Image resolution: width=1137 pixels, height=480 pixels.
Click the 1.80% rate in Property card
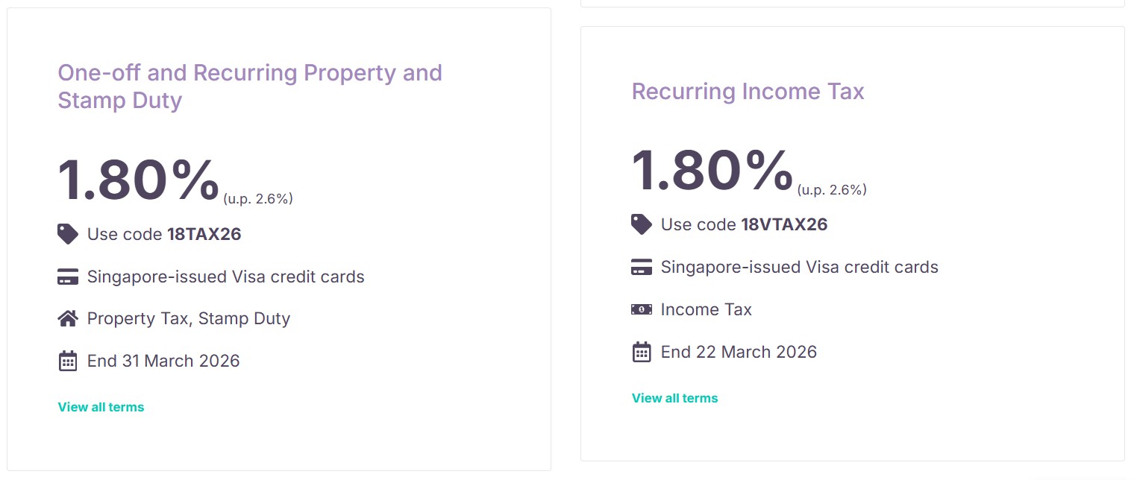139,180
